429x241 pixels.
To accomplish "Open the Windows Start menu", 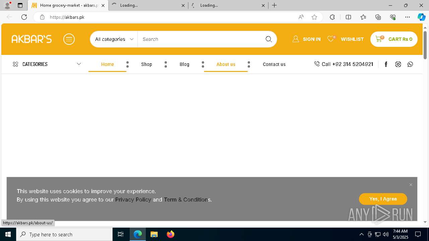I will click(x=8, y=234).
